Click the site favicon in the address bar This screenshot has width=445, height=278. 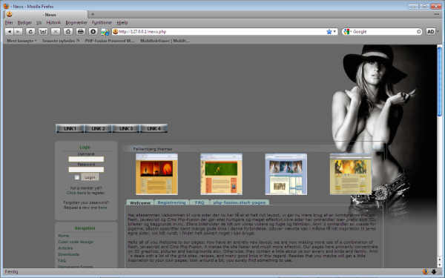tap(115, 31)
